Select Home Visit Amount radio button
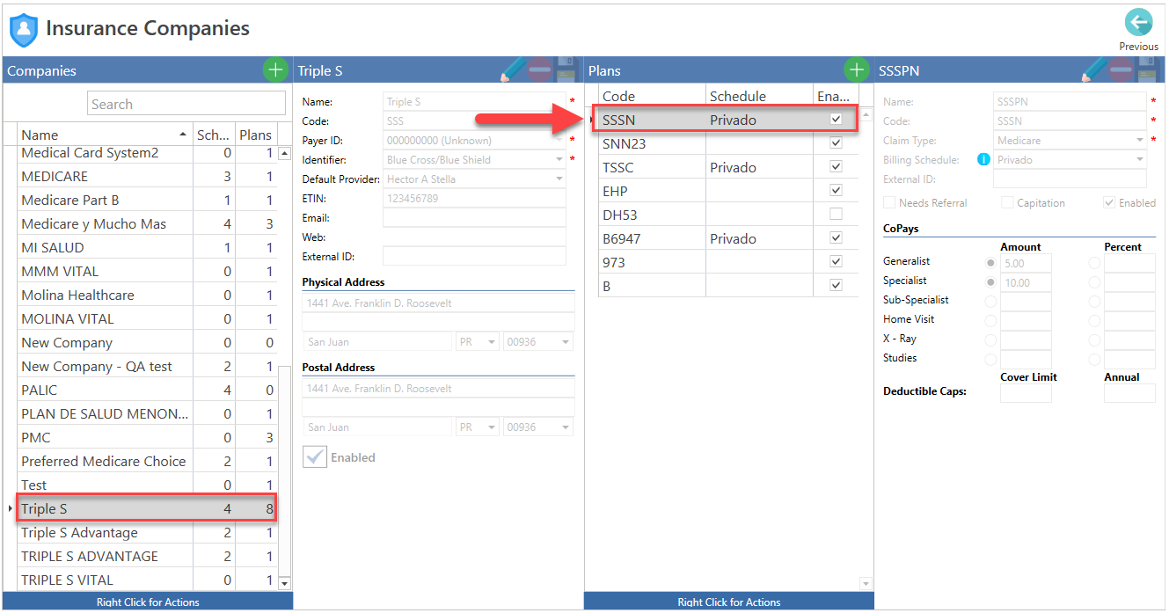The height and width of the screenshot is (613, 1169). click(x=991, y=321)
